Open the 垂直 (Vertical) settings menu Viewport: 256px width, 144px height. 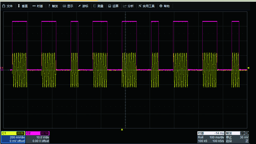23,6
